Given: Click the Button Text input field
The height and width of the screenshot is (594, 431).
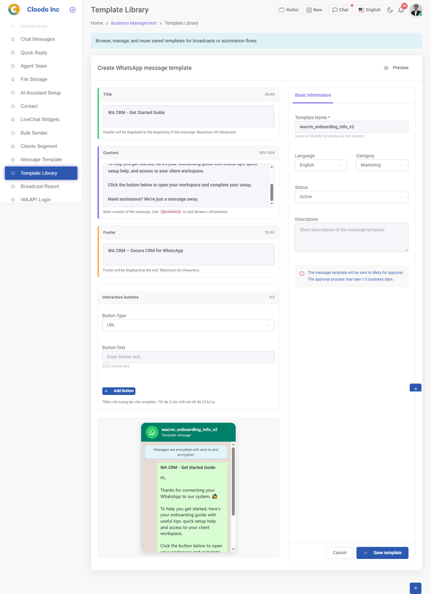Looking at the screenshot, I should [188, 357].
